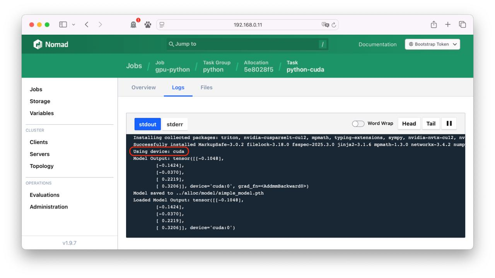495x278 pixels.
Task: Pause log streaming with pause button
Action: [449, 124]
